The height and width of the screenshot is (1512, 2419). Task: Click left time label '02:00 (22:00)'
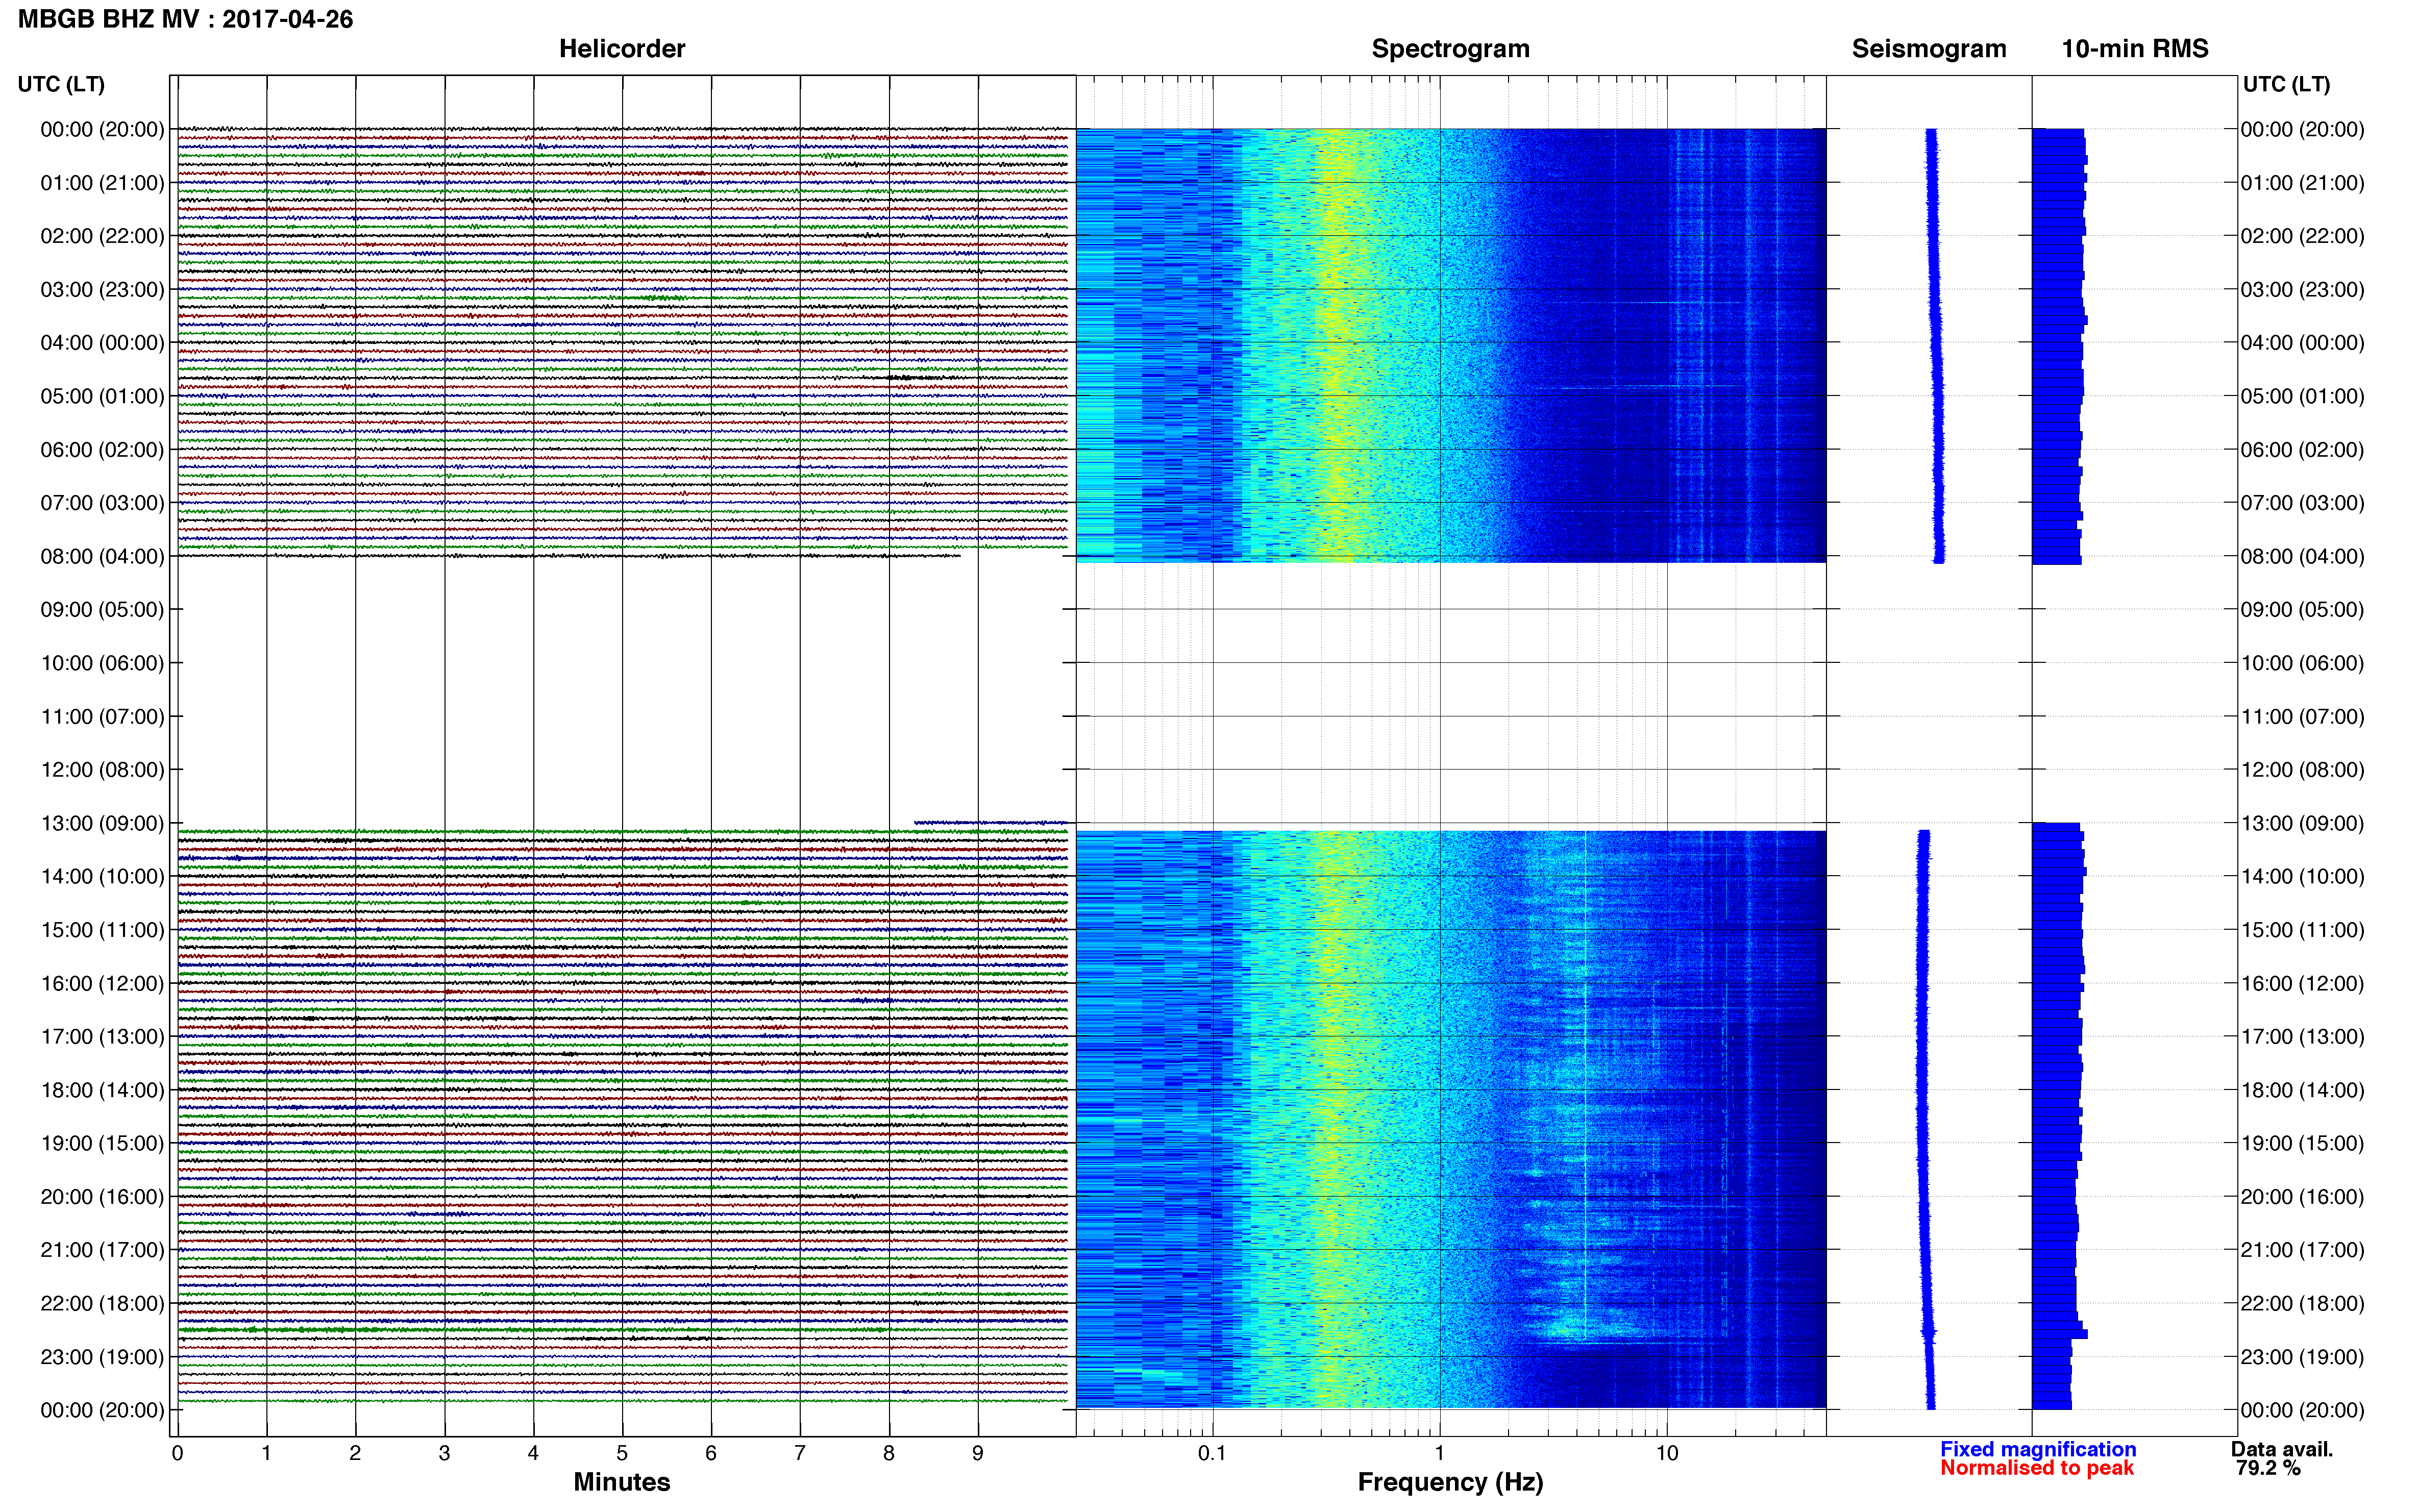pos(102,236)
